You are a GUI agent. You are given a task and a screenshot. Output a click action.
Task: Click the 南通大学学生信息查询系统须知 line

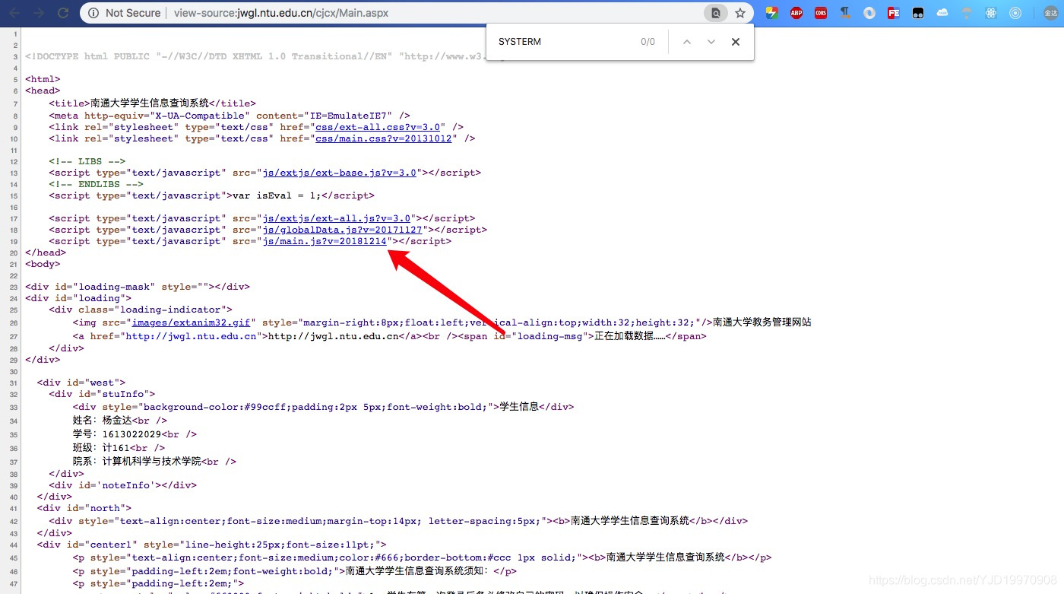point(295,570)
